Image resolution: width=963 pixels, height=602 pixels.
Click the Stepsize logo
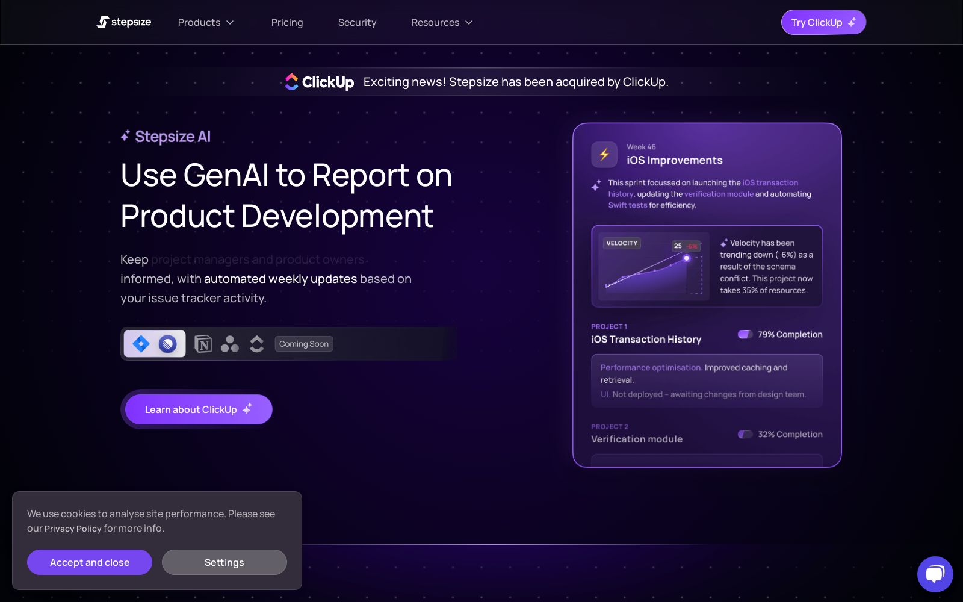(x=123, y=22)
